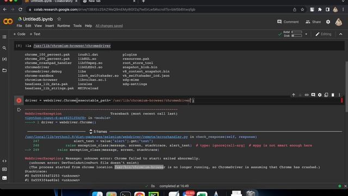
Task: Open the Runtime menu
Action: point(64,26)
